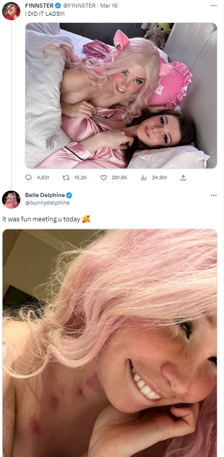
Task: Open the 281.6K likes count
Action: tap(119, 178)
